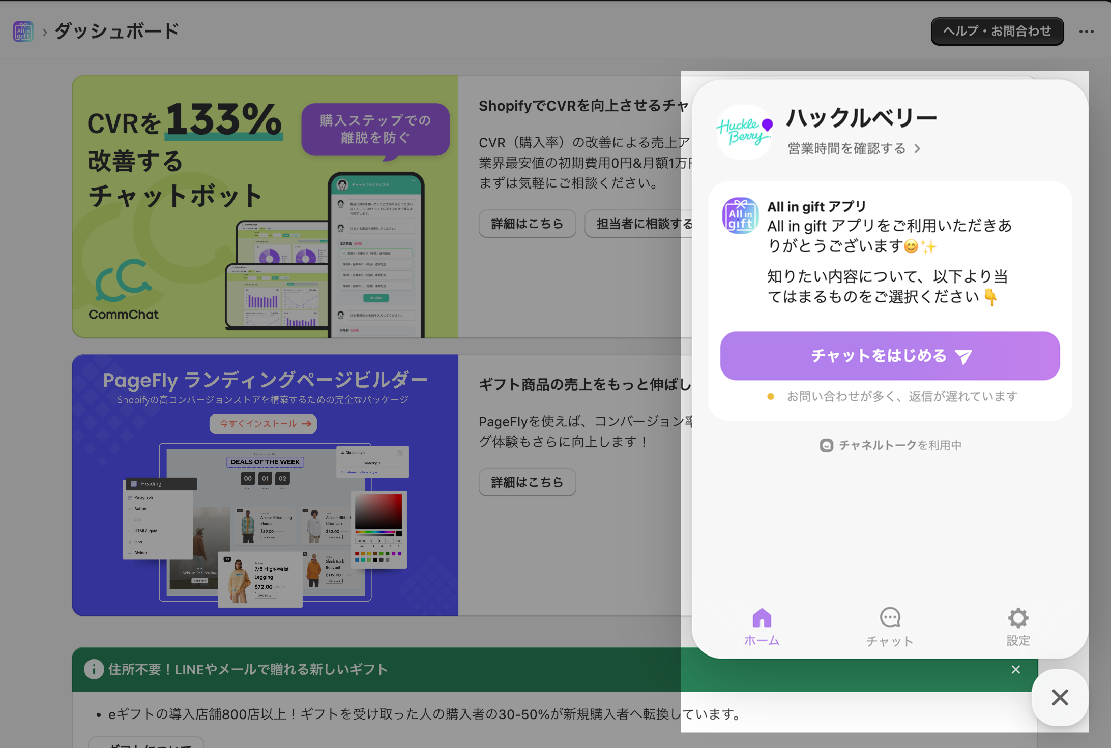1111x748 pixels.
Task: Open the three-dot more options menu
Action: (1086, 32)
